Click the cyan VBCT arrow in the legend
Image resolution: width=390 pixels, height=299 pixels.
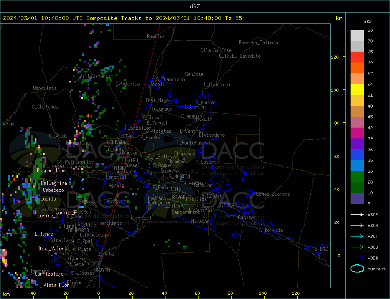[x=357, y=236]
